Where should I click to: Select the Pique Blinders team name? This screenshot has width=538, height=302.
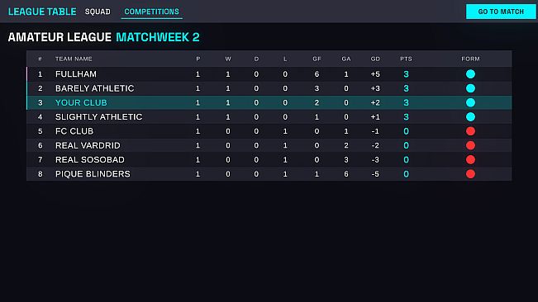[93, 174]
